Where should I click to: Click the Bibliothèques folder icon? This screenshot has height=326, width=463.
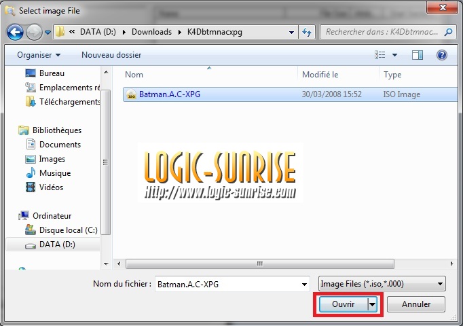24,130
